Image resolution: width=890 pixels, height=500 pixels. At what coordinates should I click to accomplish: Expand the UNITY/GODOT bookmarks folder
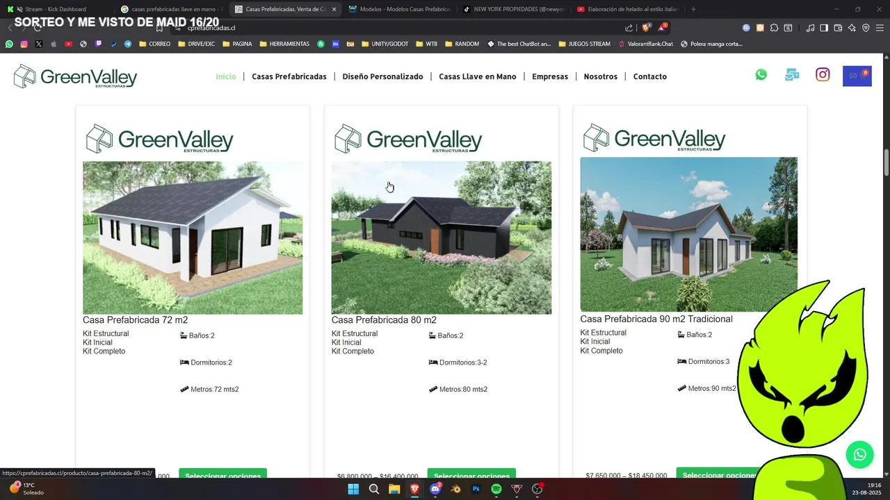(385, 44)
